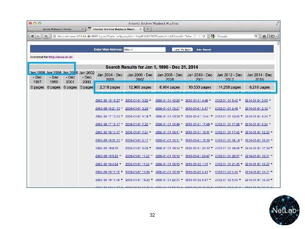Open the 2008-01-01 22:01 capture
Screen dimensions: 305x229
point(167,180)
